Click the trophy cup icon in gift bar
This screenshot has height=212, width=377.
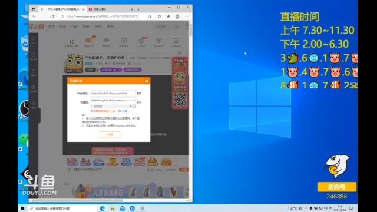pos(113,162)
